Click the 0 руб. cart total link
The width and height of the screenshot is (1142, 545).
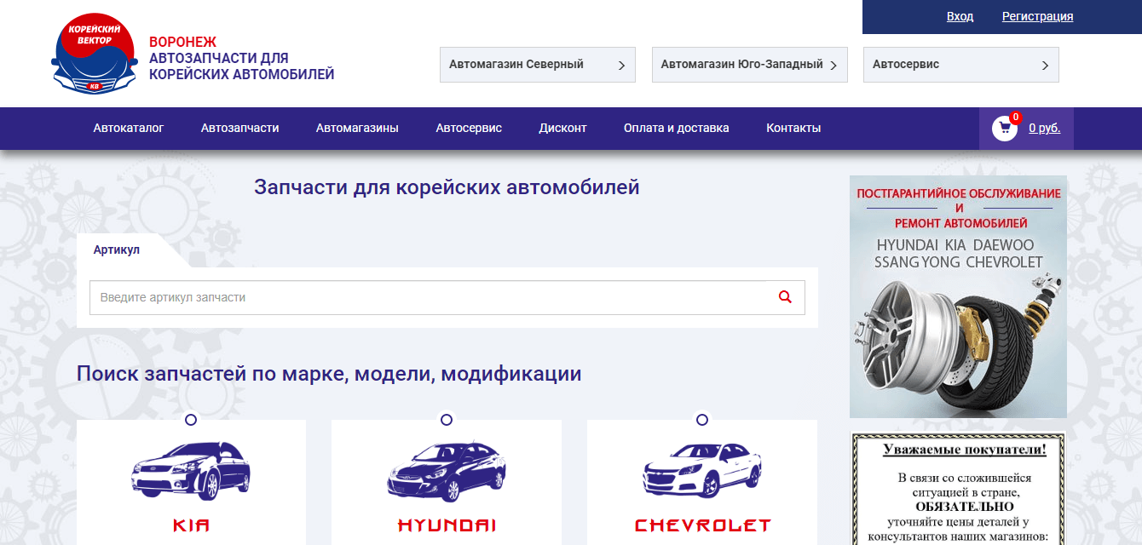tap(1044, 128)
